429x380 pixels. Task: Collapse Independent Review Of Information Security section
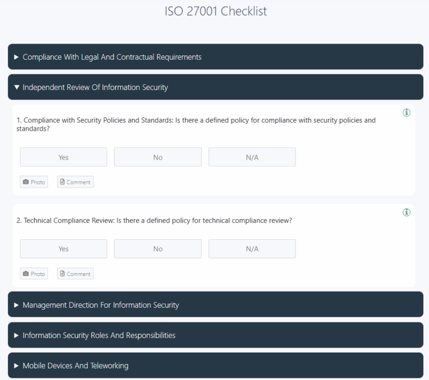[216, 87]
